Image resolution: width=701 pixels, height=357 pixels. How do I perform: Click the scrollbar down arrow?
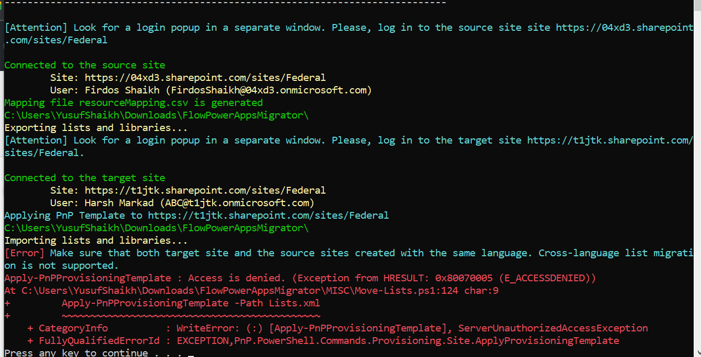point(698,353)
